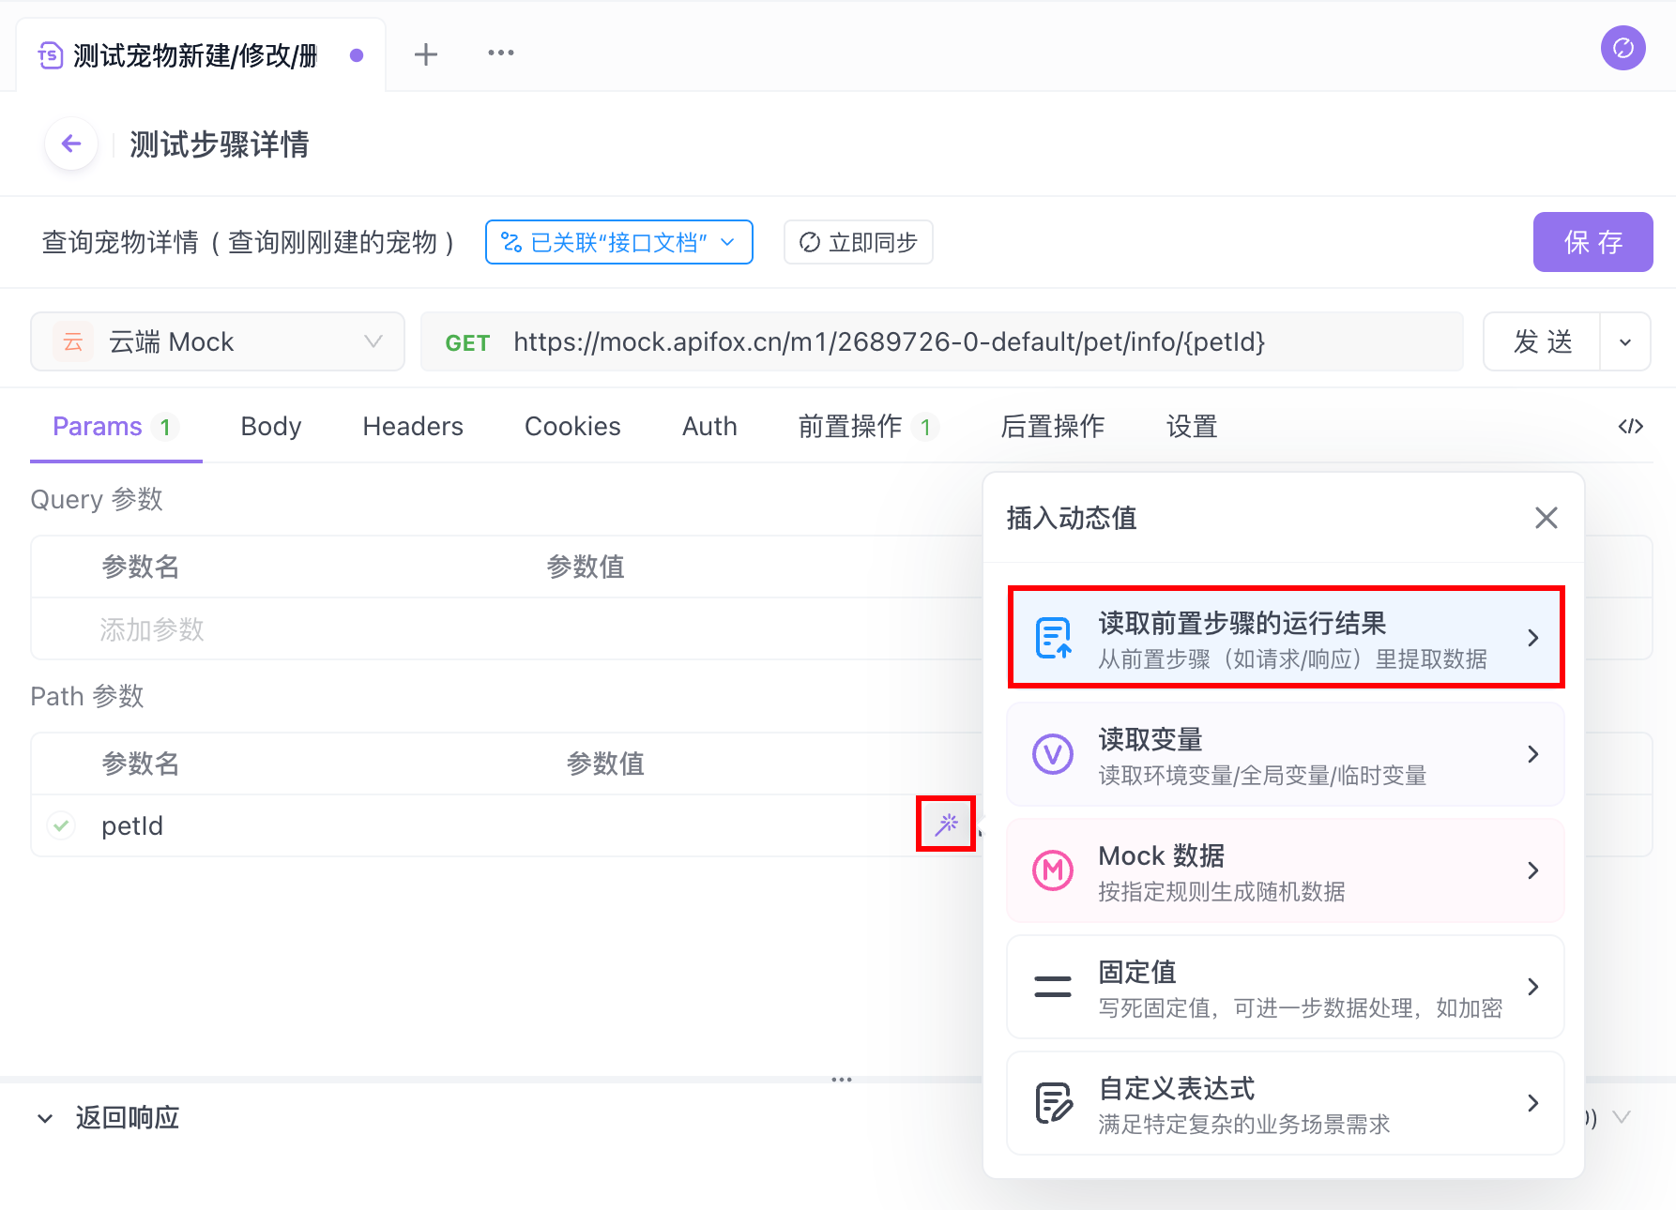Collapse the 返回响应 section
This screenshot has height=1210, width=1676.
pyautogui.click(x=45, y=1118)
